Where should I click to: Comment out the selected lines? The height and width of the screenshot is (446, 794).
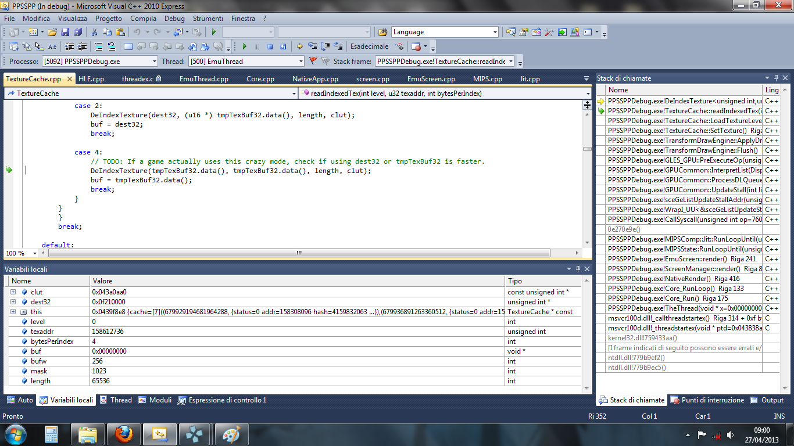[99, 46]
